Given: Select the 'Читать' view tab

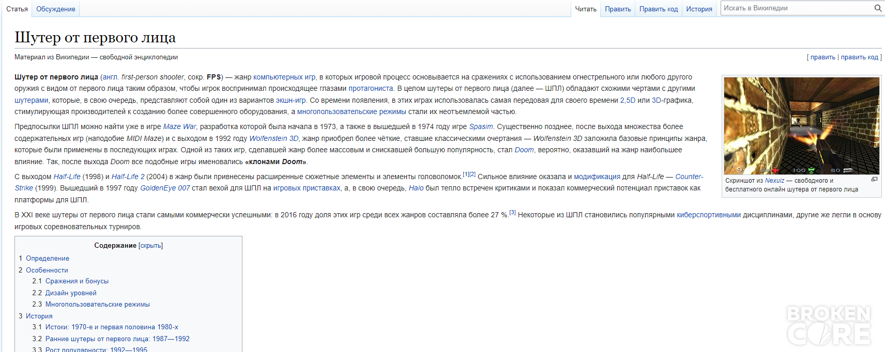Looking at the screenshot, I should pos(586,9).
